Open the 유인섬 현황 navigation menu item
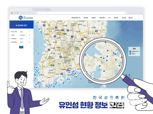This screenshot has width=153, height=114. (102, 18)
